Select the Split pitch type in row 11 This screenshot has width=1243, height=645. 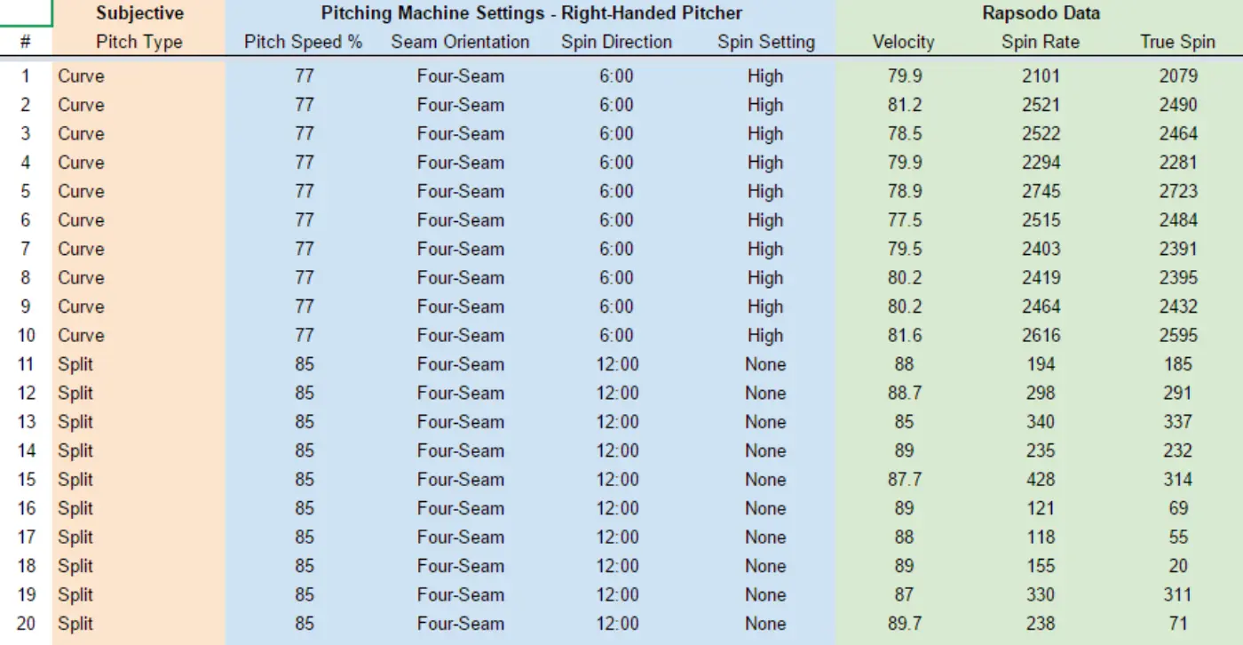coord(75,364)
